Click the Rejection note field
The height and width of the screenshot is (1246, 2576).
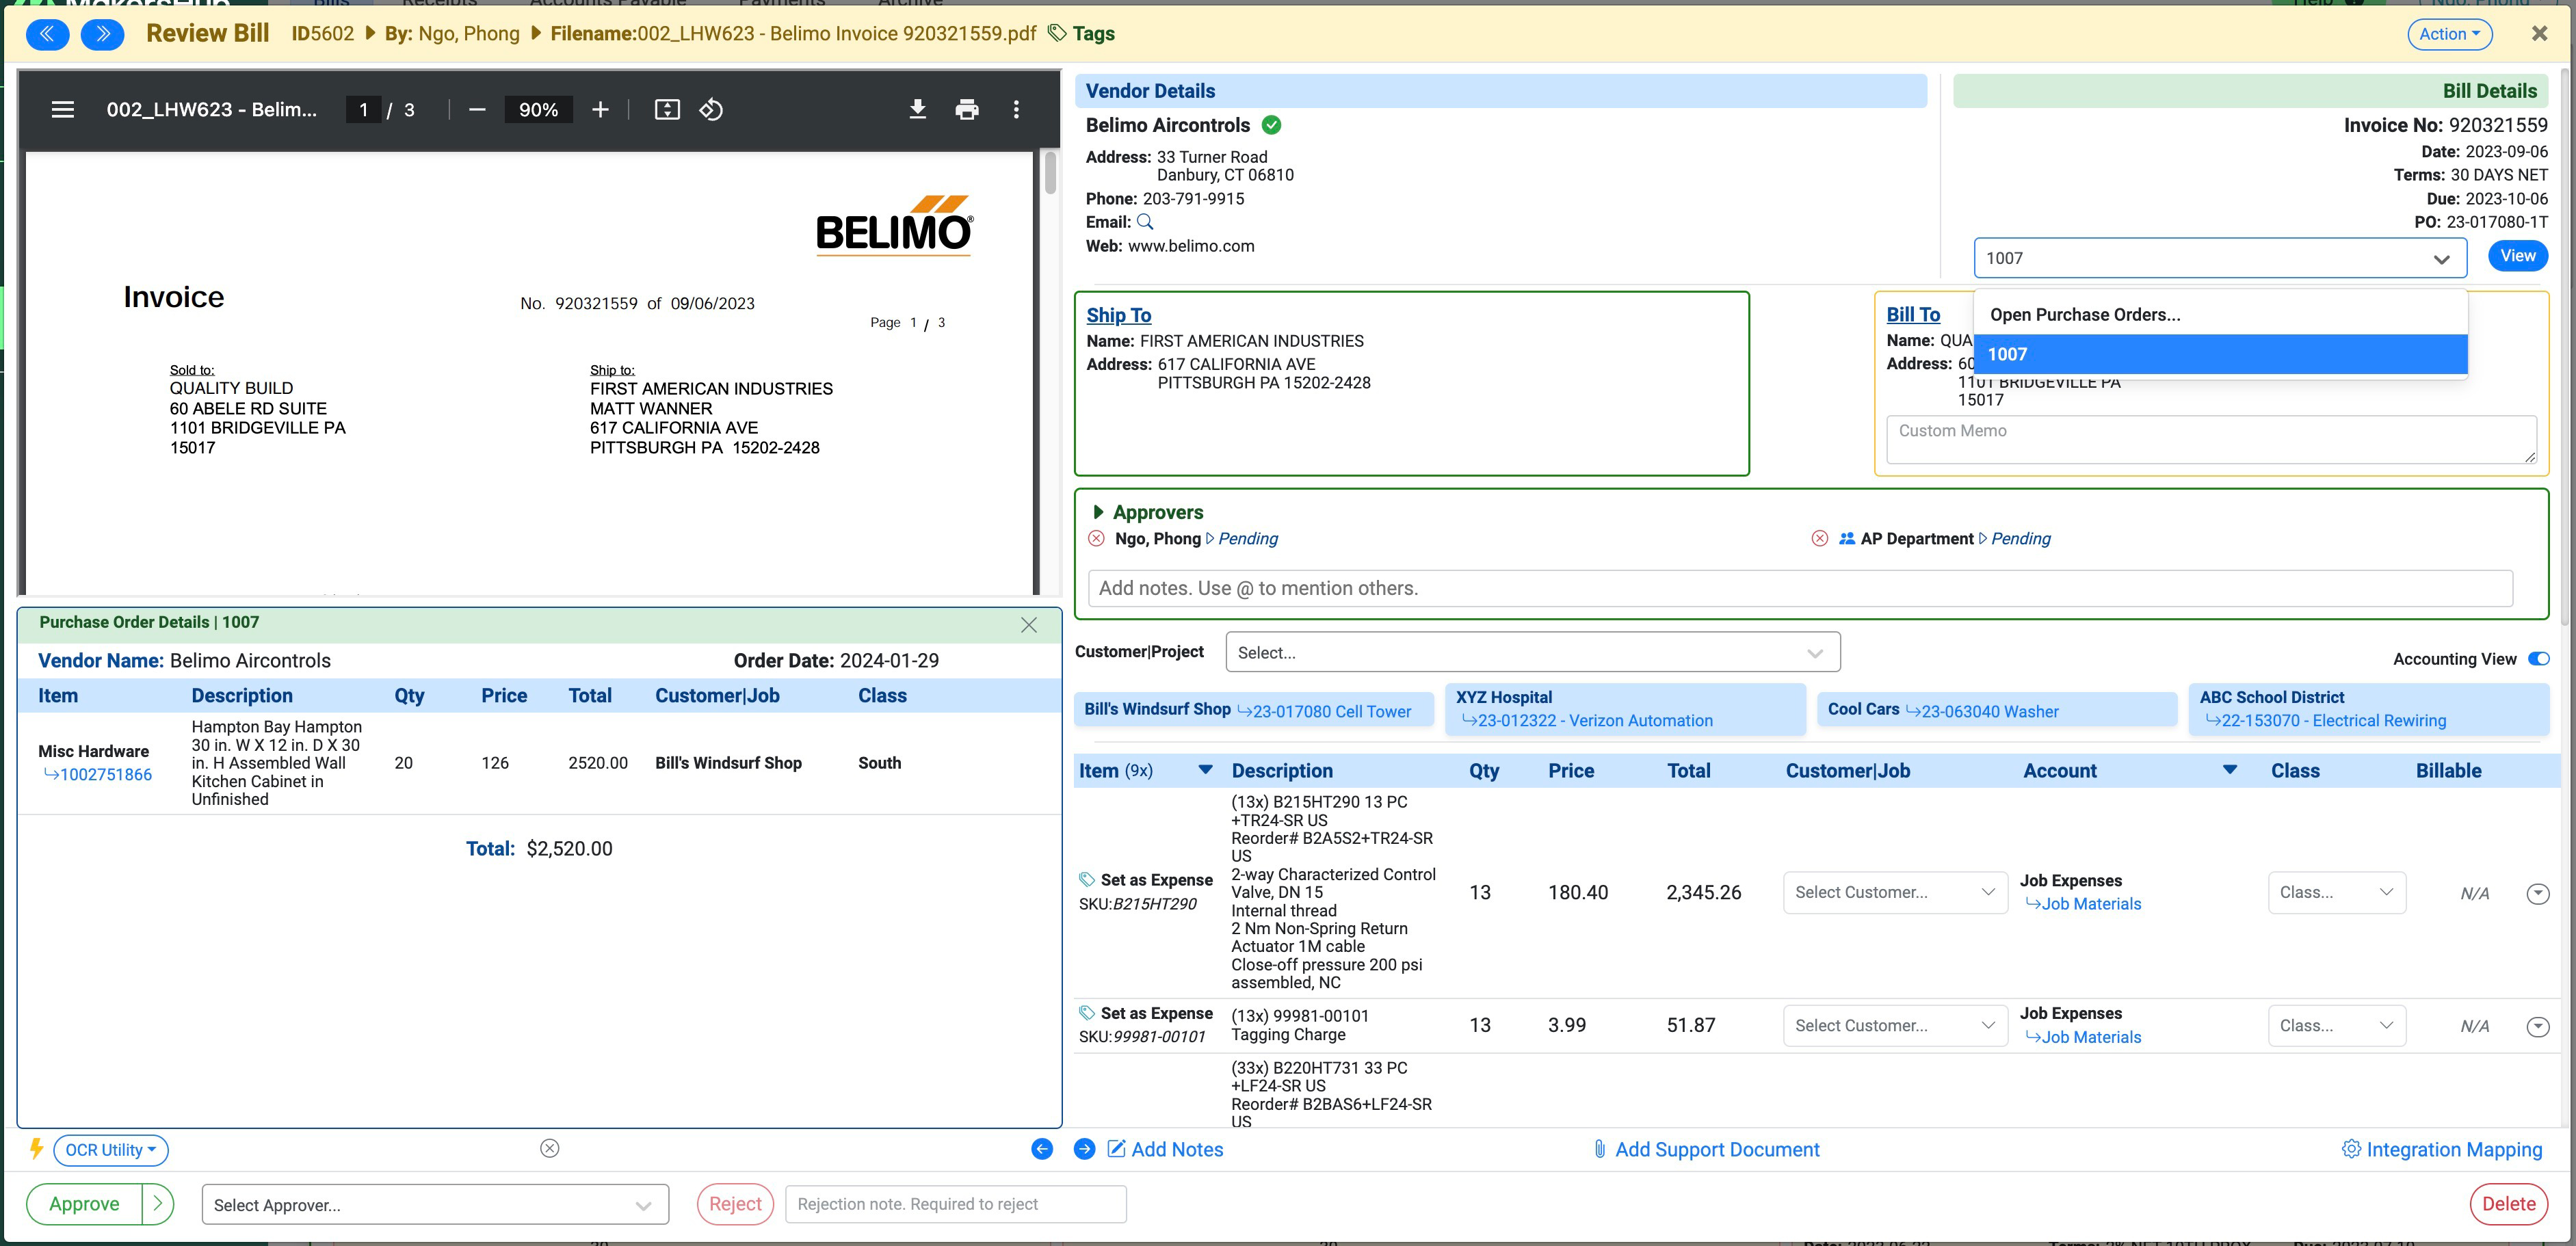pyautogui.click(x=955, y=1204)
